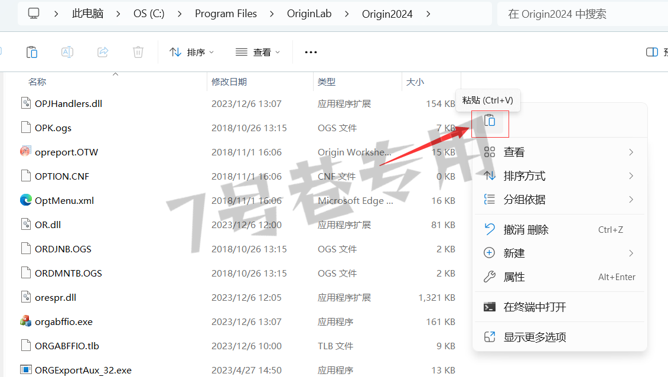The height and width of the screenshot is (377, 668).
Task: Select the file name OPK.ogs
Action: (53, 128)
